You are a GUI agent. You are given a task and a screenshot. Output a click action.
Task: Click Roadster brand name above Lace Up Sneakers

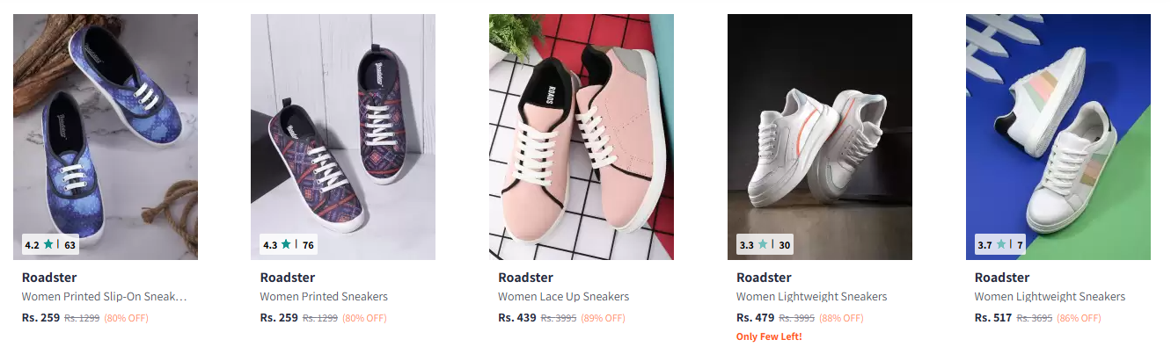coord(525,278)
